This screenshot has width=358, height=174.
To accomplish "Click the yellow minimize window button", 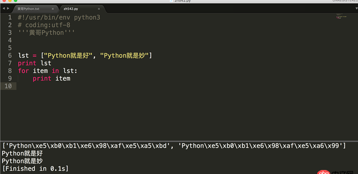I will (x=9, y=1).
